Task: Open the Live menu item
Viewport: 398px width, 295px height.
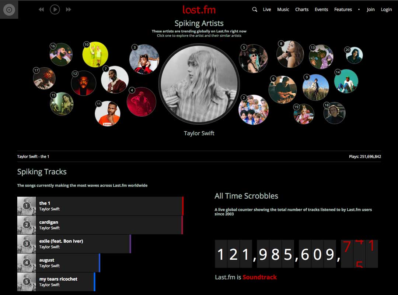Action: (x=267, y=9)
